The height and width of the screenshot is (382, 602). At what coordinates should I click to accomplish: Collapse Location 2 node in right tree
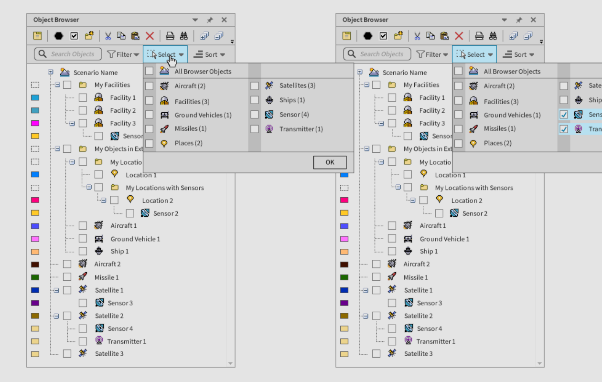tap(413, 200)
